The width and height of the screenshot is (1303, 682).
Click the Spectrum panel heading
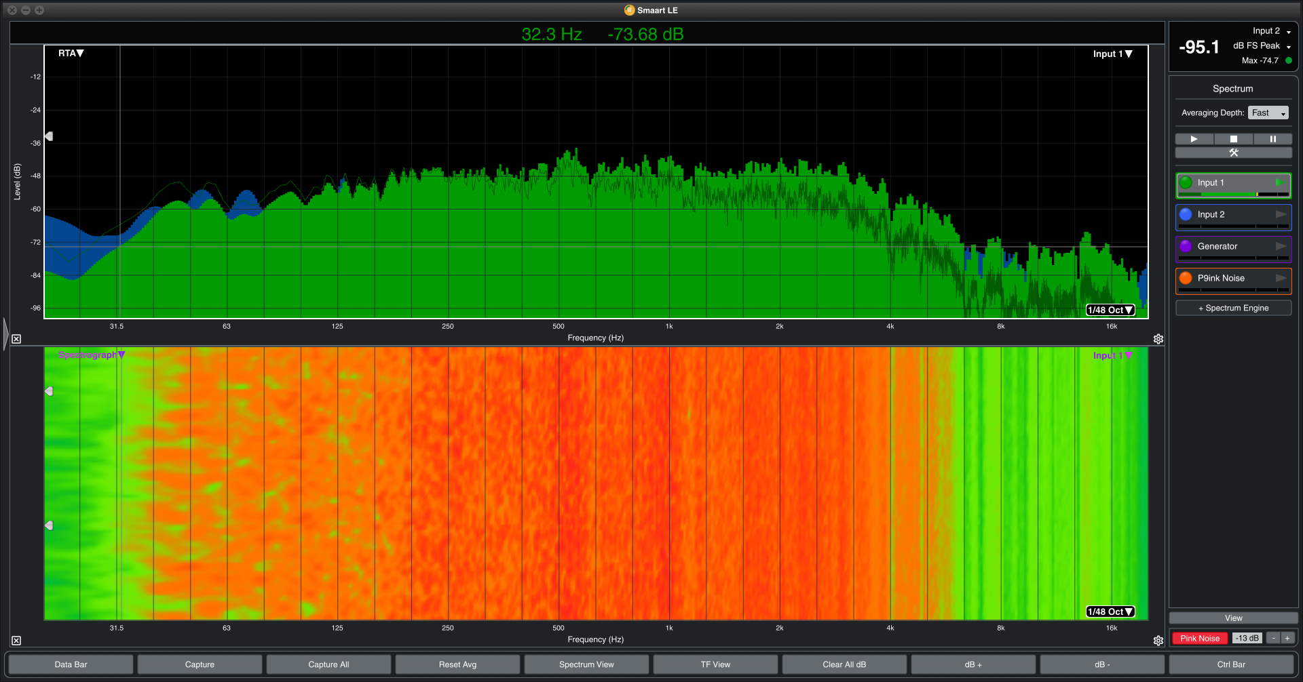1233,89
